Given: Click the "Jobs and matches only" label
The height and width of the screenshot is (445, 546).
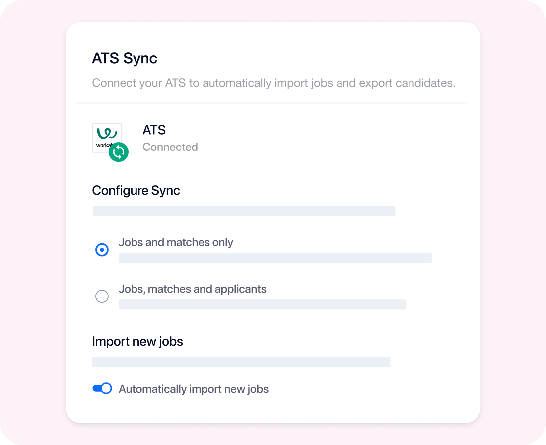Looking at the screenshot, I should (x=176, y=243).
